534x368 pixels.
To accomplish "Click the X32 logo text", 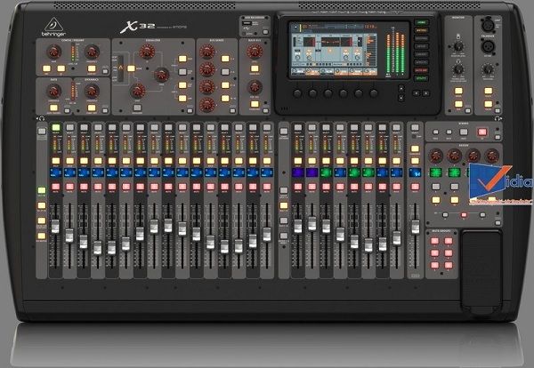I will point(138,27).
